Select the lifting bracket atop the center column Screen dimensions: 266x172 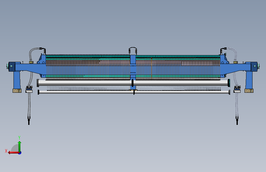[x=133, y=51]
